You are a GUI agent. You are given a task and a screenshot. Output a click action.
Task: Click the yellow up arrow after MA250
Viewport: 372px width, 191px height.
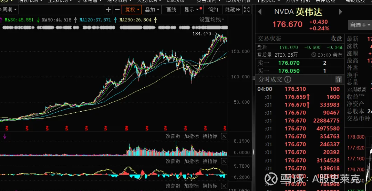coord(155,20)
